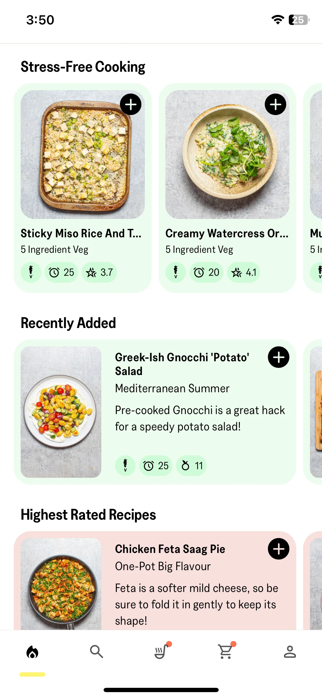Tap the 3.7 star rating badge
322x699 pixels.
tap(99, 272)
